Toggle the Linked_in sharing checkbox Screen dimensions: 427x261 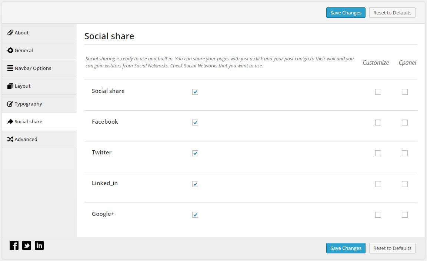point(195,184)
